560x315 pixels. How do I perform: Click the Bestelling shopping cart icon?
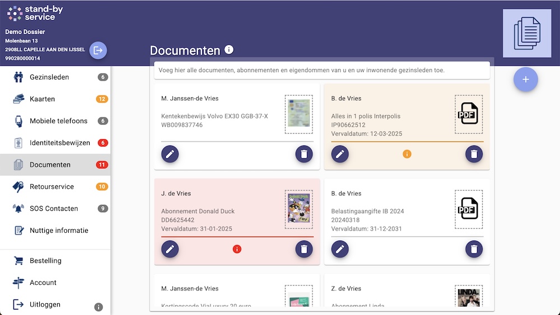click(x=18, y=261)
